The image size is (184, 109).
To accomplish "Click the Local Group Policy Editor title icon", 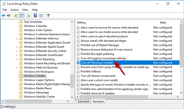I will point(4,4).
